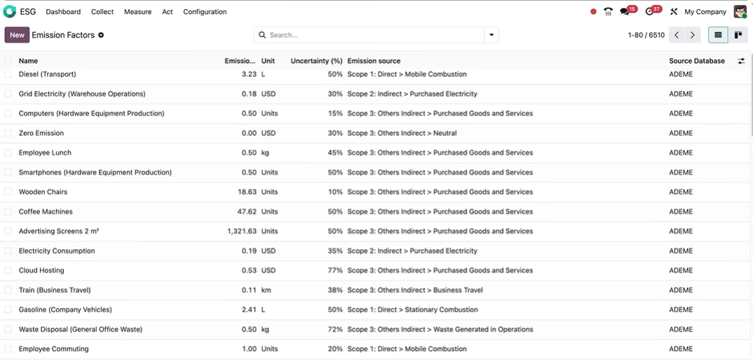Expand the search filter options dropdown
The image size is (753, 361).
pyautogui.click(x=491, y=35)
